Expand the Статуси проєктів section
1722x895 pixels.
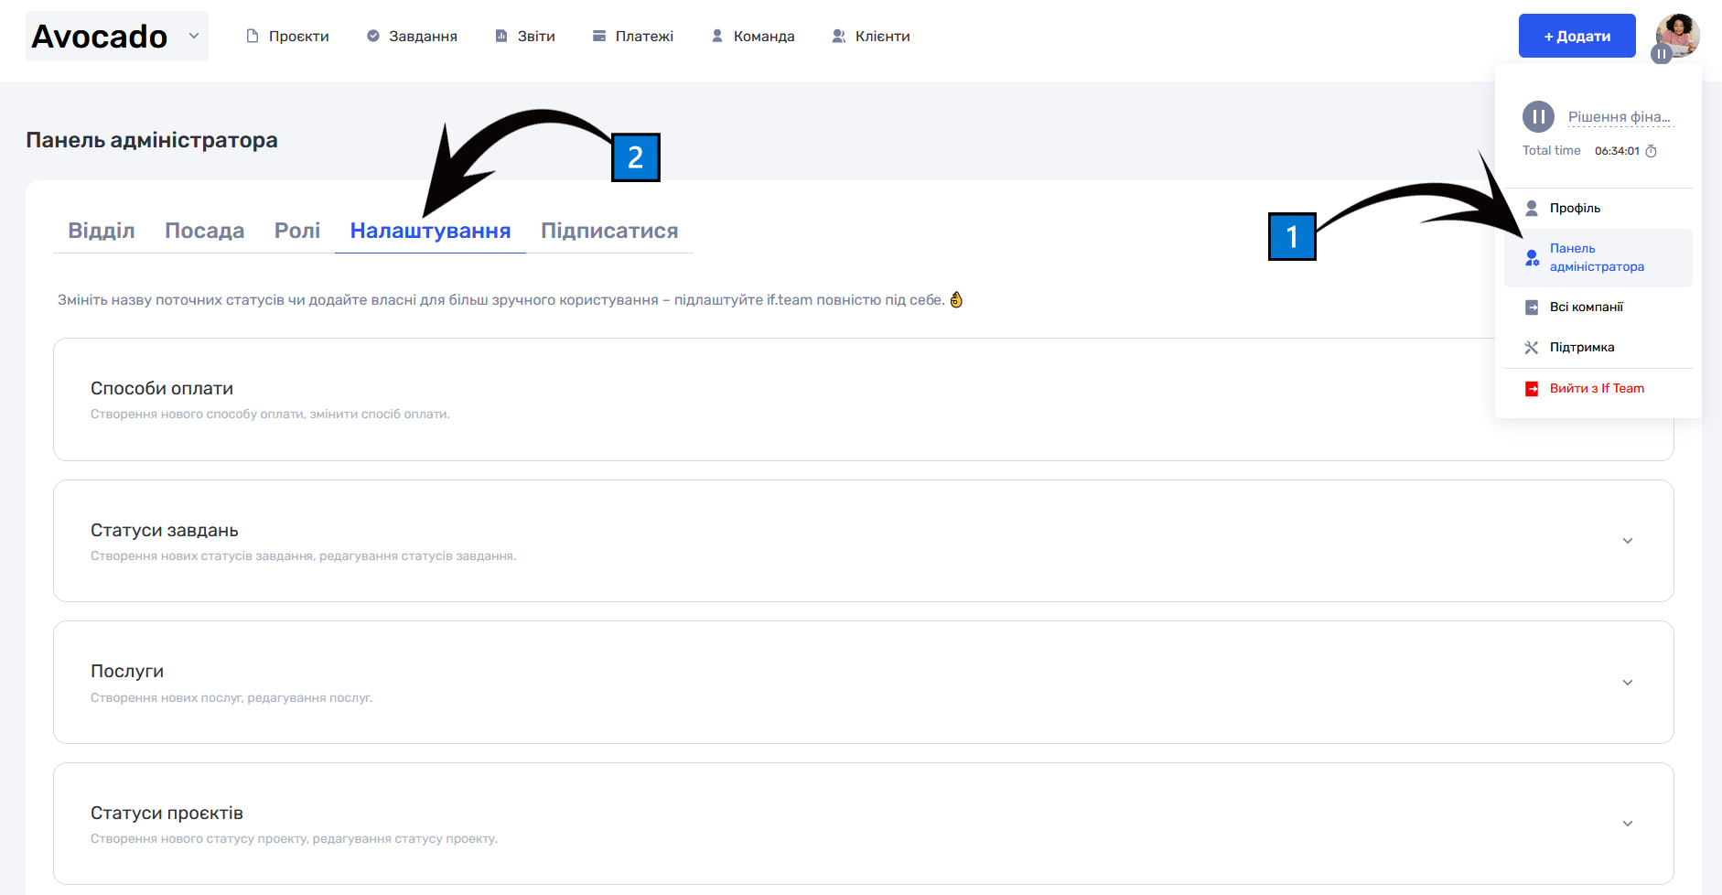pyautogui.click(x=1628, y=824)
